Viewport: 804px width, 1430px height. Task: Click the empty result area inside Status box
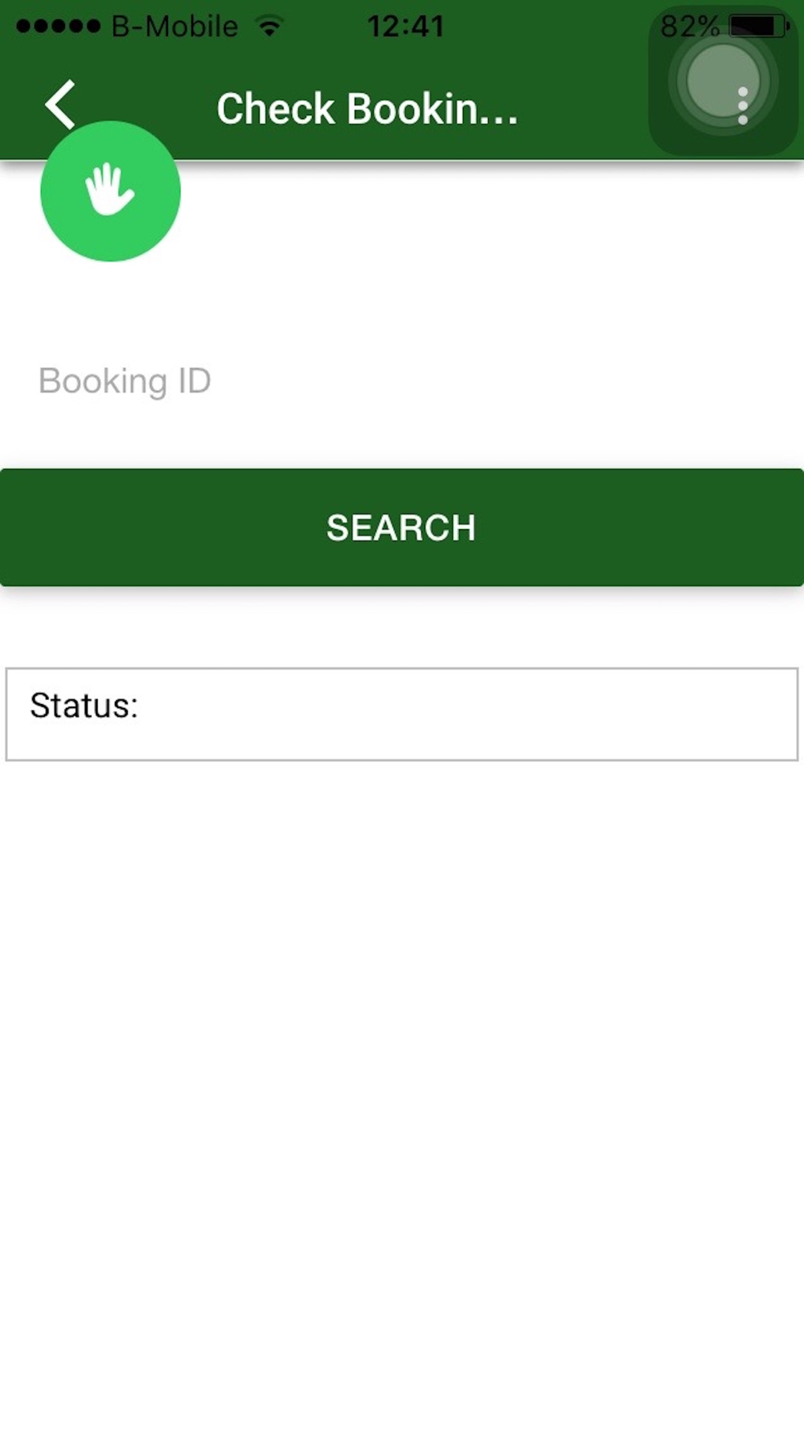pyautogui.click(x=466, y=714)
